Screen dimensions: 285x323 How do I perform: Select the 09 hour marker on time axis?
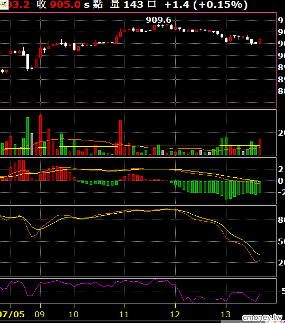click(40, 315)
